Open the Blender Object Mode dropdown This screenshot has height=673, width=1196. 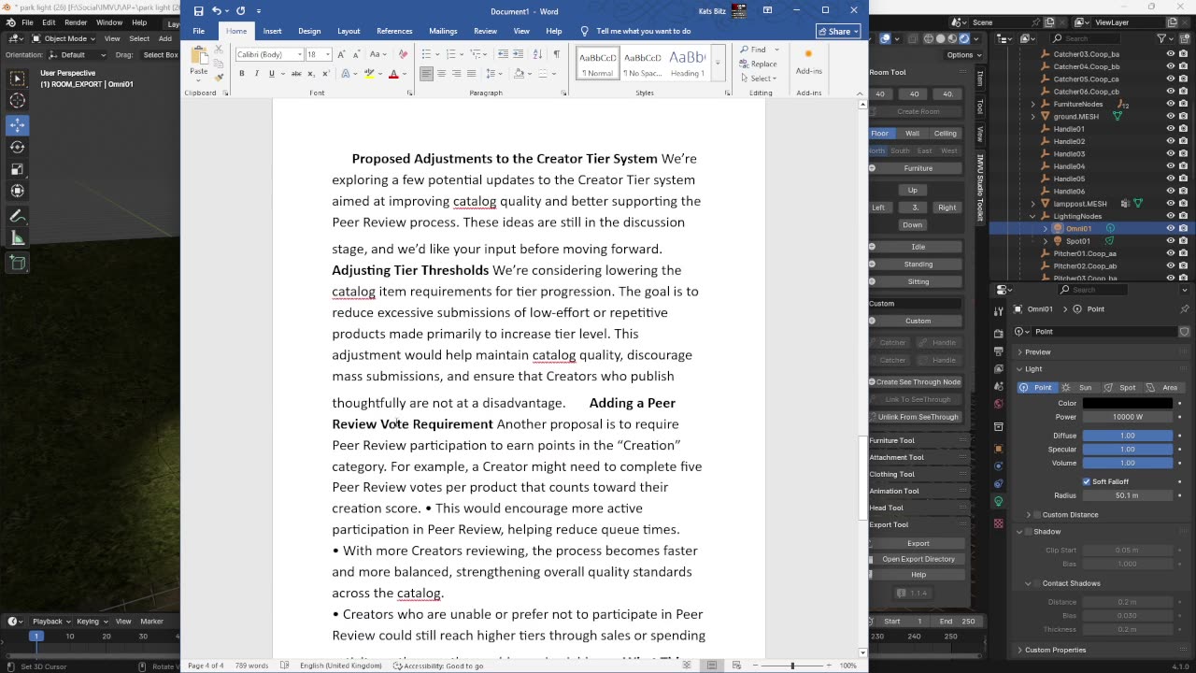tap(62, 39)
